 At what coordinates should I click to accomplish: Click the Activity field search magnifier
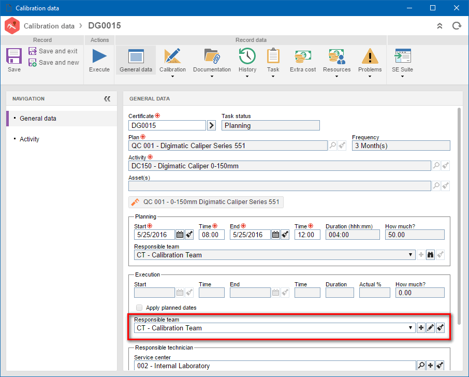point(436,166)
